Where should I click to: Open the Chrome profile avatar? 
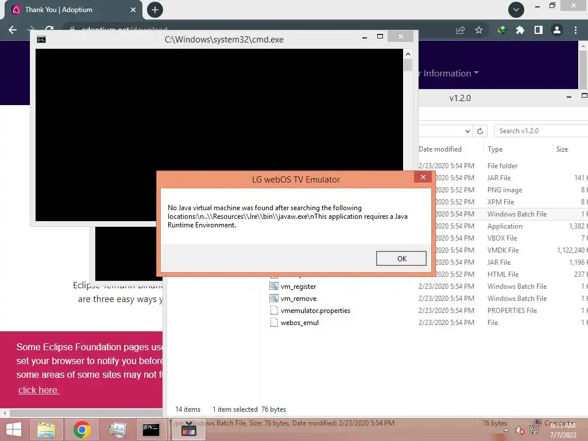click(x=557, y=30)
